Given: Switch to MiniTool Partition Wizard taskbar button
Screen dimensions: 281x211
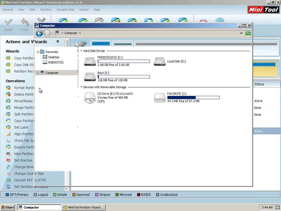Looking at the screenshot, I should pyautogui.click(x=83, y=207).
